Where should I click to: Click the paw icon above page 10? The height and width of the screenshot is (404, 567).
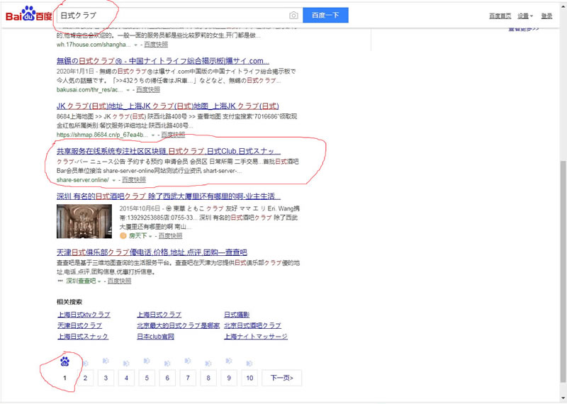[249, 363]
